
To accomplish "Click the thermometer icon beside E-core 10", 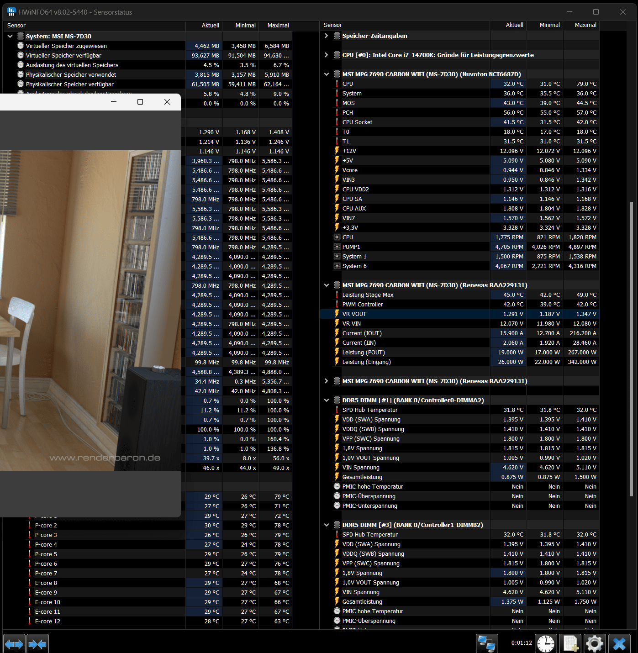I will (30, 602).
